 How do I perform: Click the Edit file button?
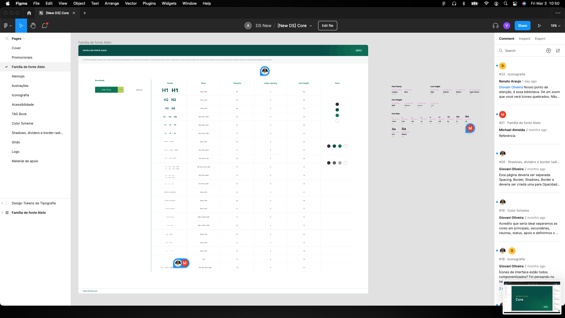[327, 26]
